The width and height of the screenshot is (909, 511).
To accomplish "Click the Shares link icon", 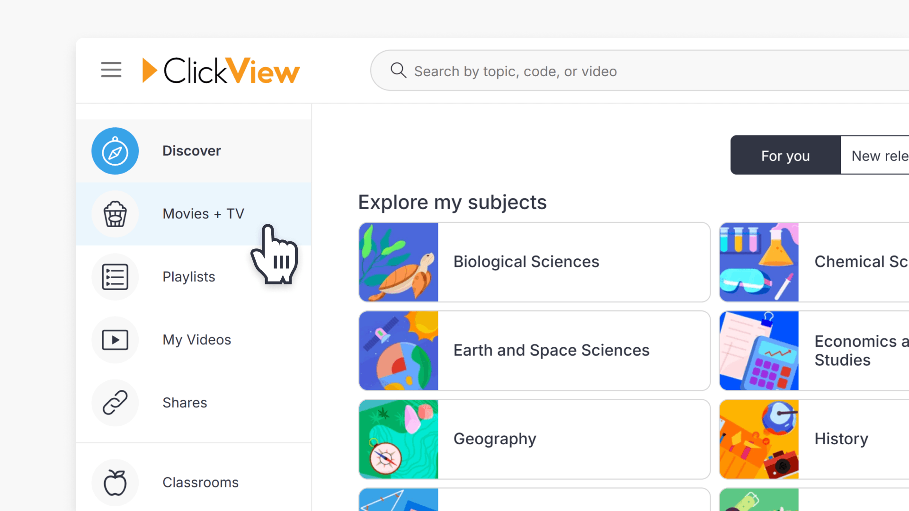I will tap(115, 403).
